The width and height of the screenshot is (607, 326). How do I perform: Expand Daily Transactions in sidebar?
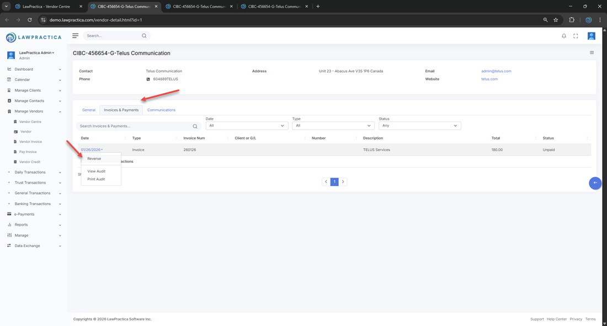[x=33, y=172]
